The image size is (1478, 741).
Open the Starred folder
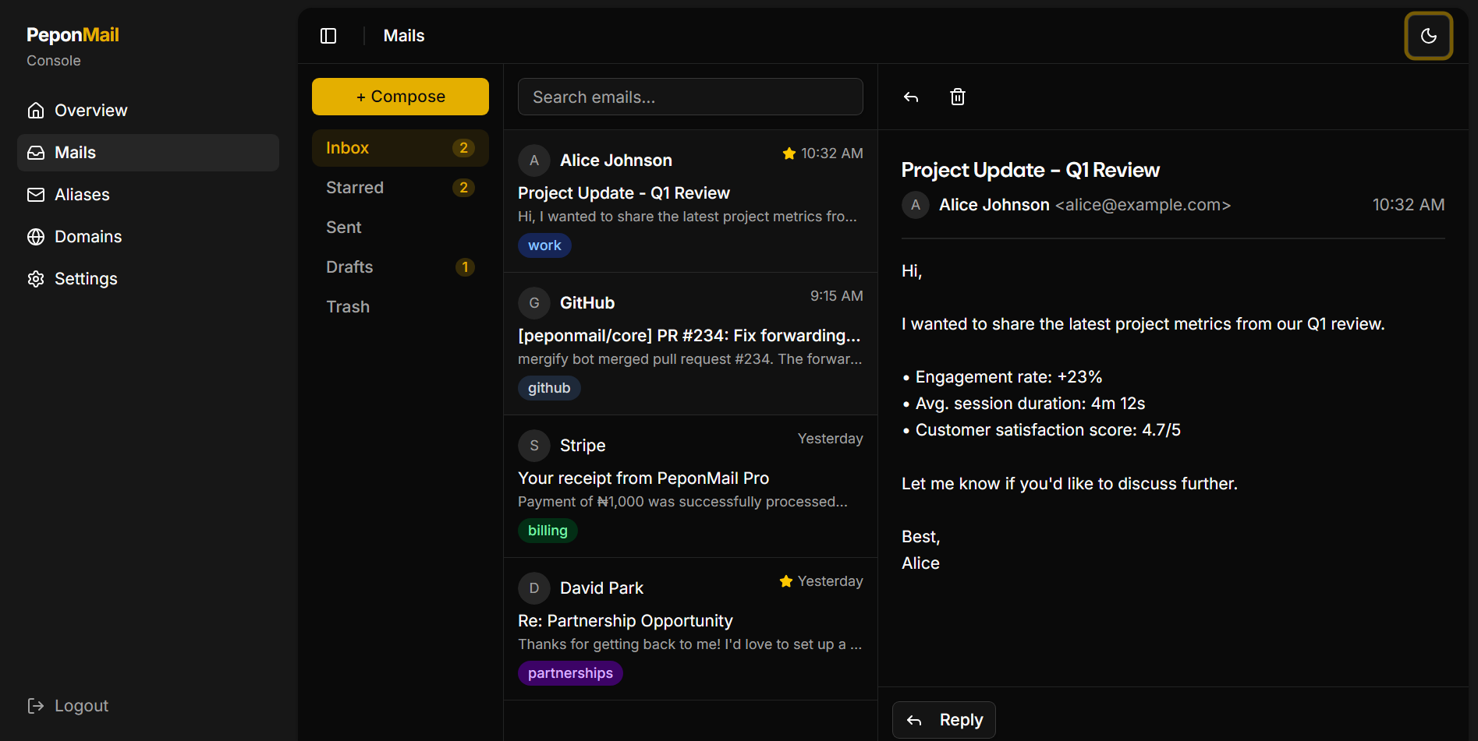tap(355, 187)
